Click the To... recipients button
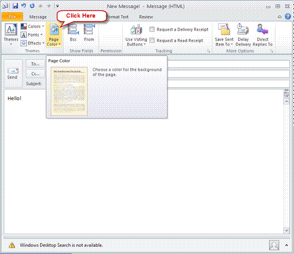 [x=35, y=64]
